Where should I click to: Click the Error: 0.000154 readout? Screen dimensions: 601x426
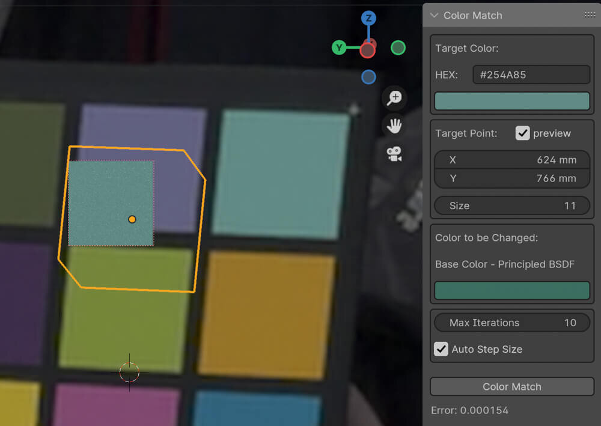(469, 410)
